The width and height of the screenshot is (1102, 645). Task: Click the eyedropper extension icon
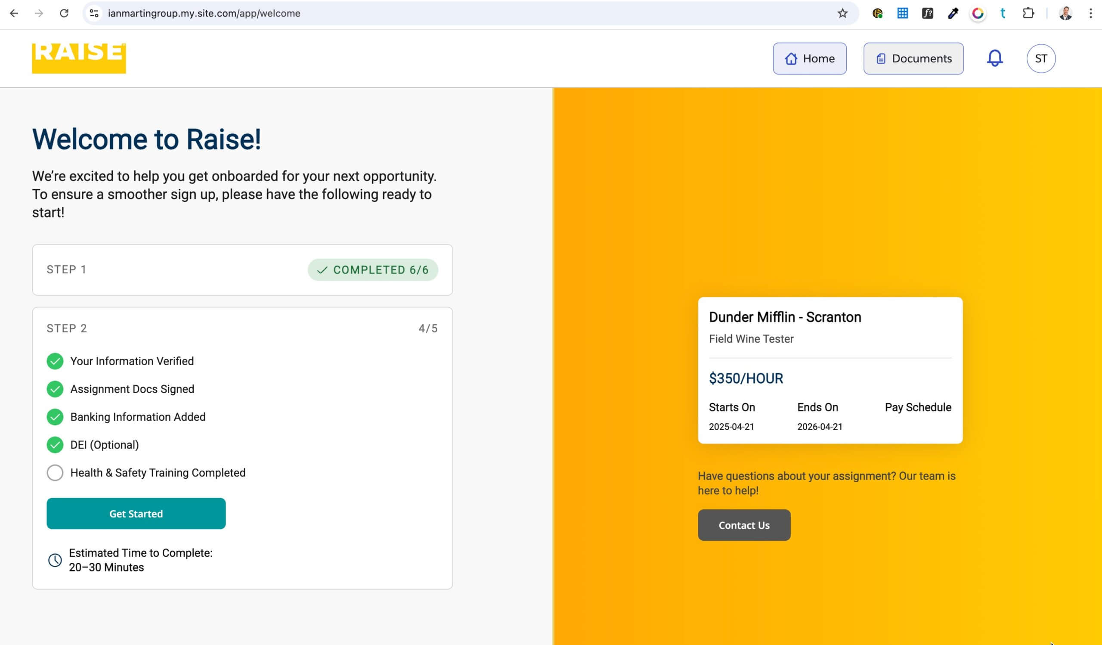click(x=953, y=13)
